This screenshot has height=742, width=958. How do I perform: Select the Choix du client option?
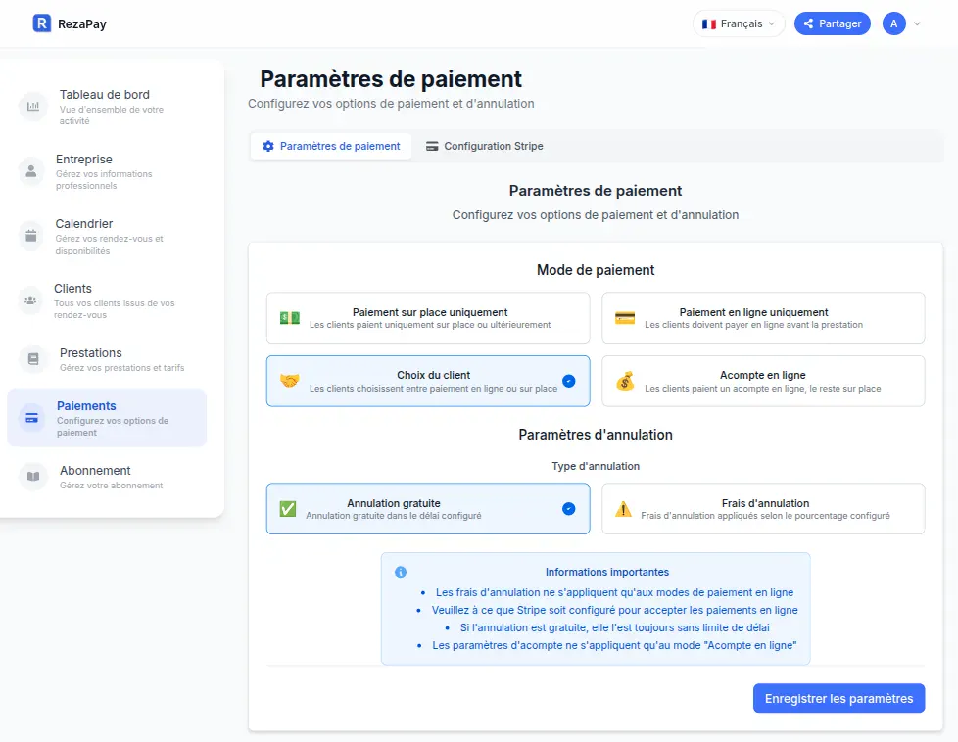(x=428, y=381)
